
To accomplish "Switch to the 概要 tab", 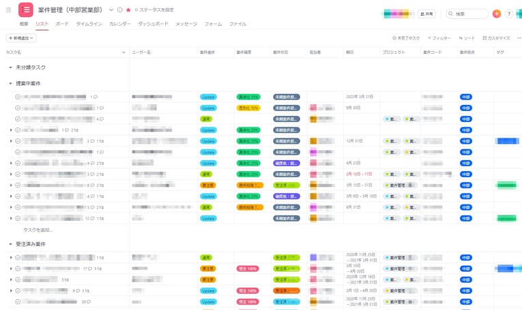I will pos(24,24).
